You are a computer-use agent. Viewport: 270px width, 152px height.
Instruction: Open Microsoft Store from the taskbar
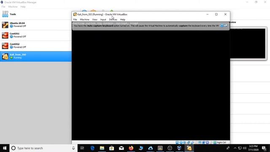[x=111, y=148]
